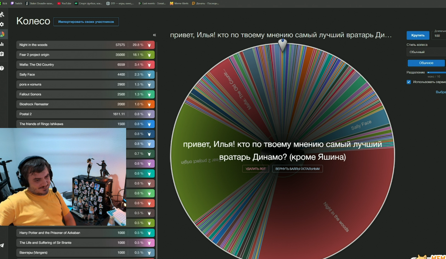Open the Kick bookmark
Viewport: 446px width, 259px height.
pyautogui.click(x=4, y=3)
